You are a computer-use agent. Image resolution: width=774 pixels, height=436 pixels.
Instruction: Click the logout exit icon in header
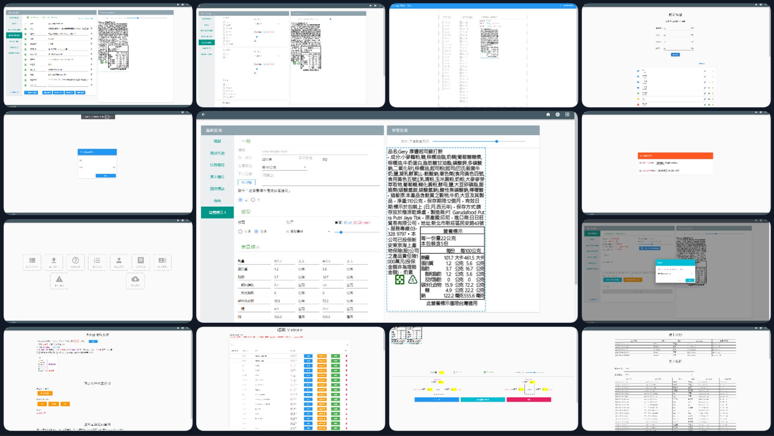click(x=567, y=114)
